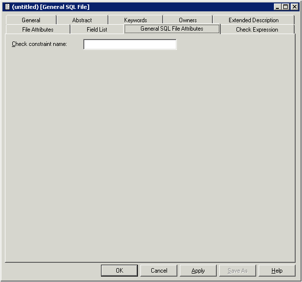Image resolution: width=302 pixels, height=282 pixels.
Task: Close the General SQL File window
Action: 294,7
